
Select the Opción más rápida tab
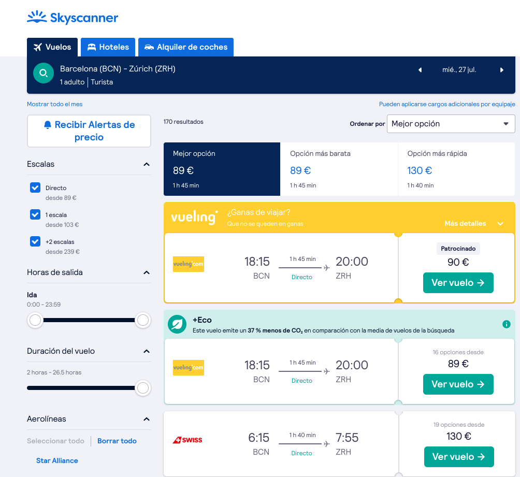[456, 169]
